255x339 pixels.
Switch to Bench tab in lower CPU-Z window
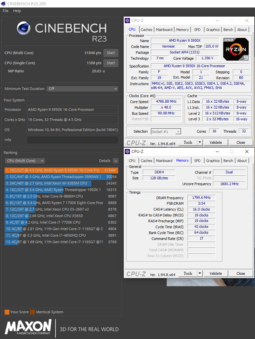[x=228, y=161]
